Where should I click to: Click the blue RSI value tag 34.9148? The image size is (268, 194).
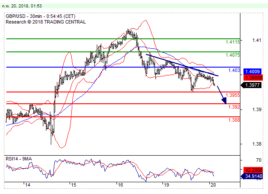click(252, 176)
